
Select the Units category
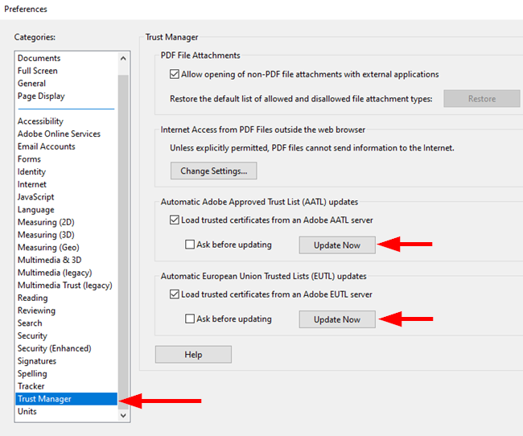point(27,411)
